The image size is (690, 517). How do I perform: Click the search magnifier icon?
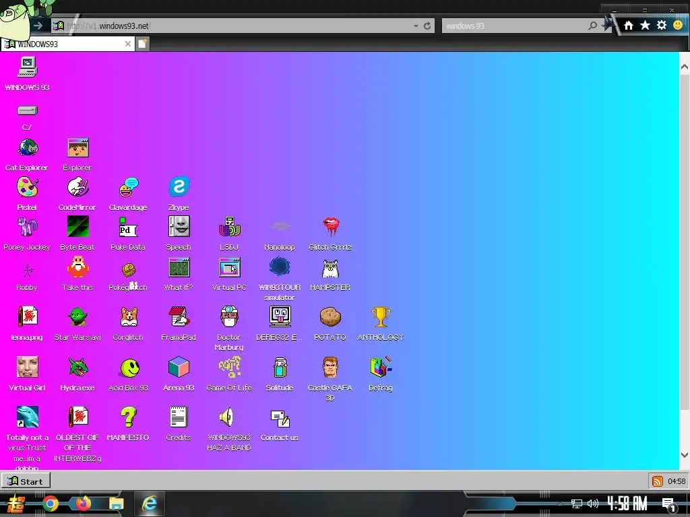[x=593, y=26]
